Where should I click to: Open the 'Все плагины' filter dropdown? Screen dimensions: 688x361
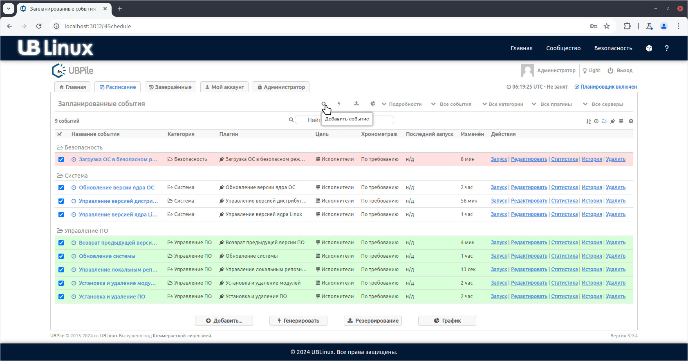pyautogui.click(x=552, y=104)
